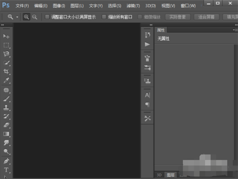Open the Brush settings panel icon
238x179 pixels.
click(x=148, y=68)
